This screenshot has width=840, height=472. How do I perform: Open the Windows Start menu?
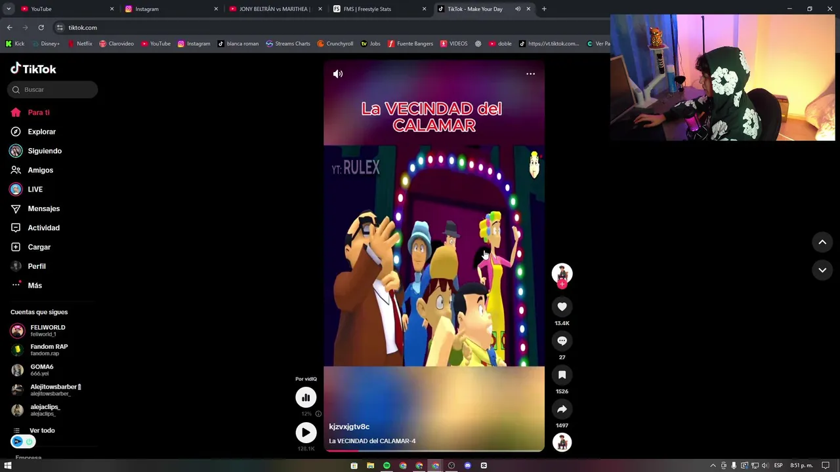pos(8,466)
